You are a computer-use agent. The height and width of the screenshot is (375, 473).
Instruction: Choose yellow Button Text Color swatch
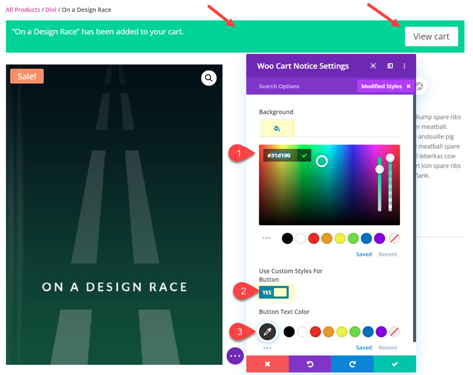click(x=342, y=331)
